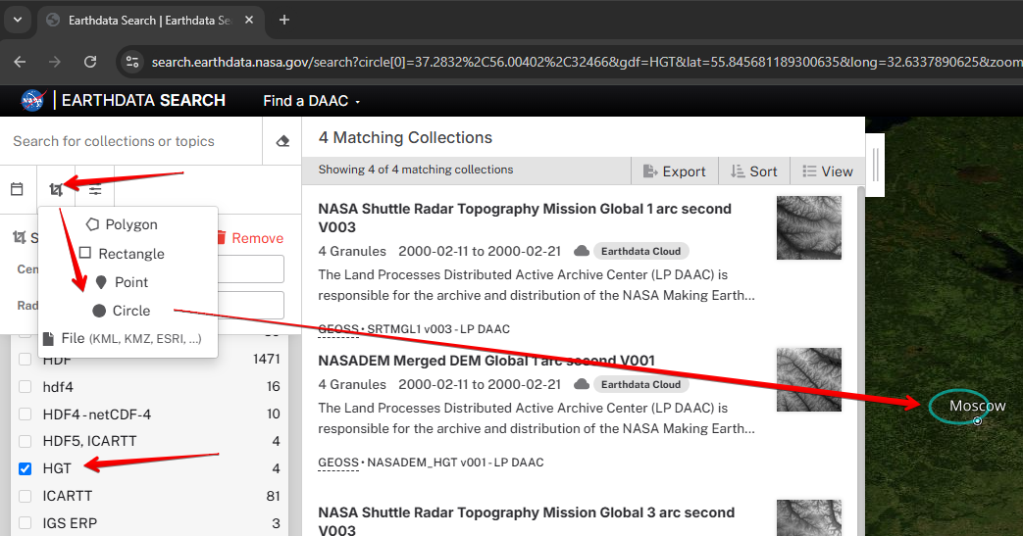Click the EARTHDATA SEARCH title link
Image resolution: width=1023 pixels, height=536 pixels.
click(143, 100)
